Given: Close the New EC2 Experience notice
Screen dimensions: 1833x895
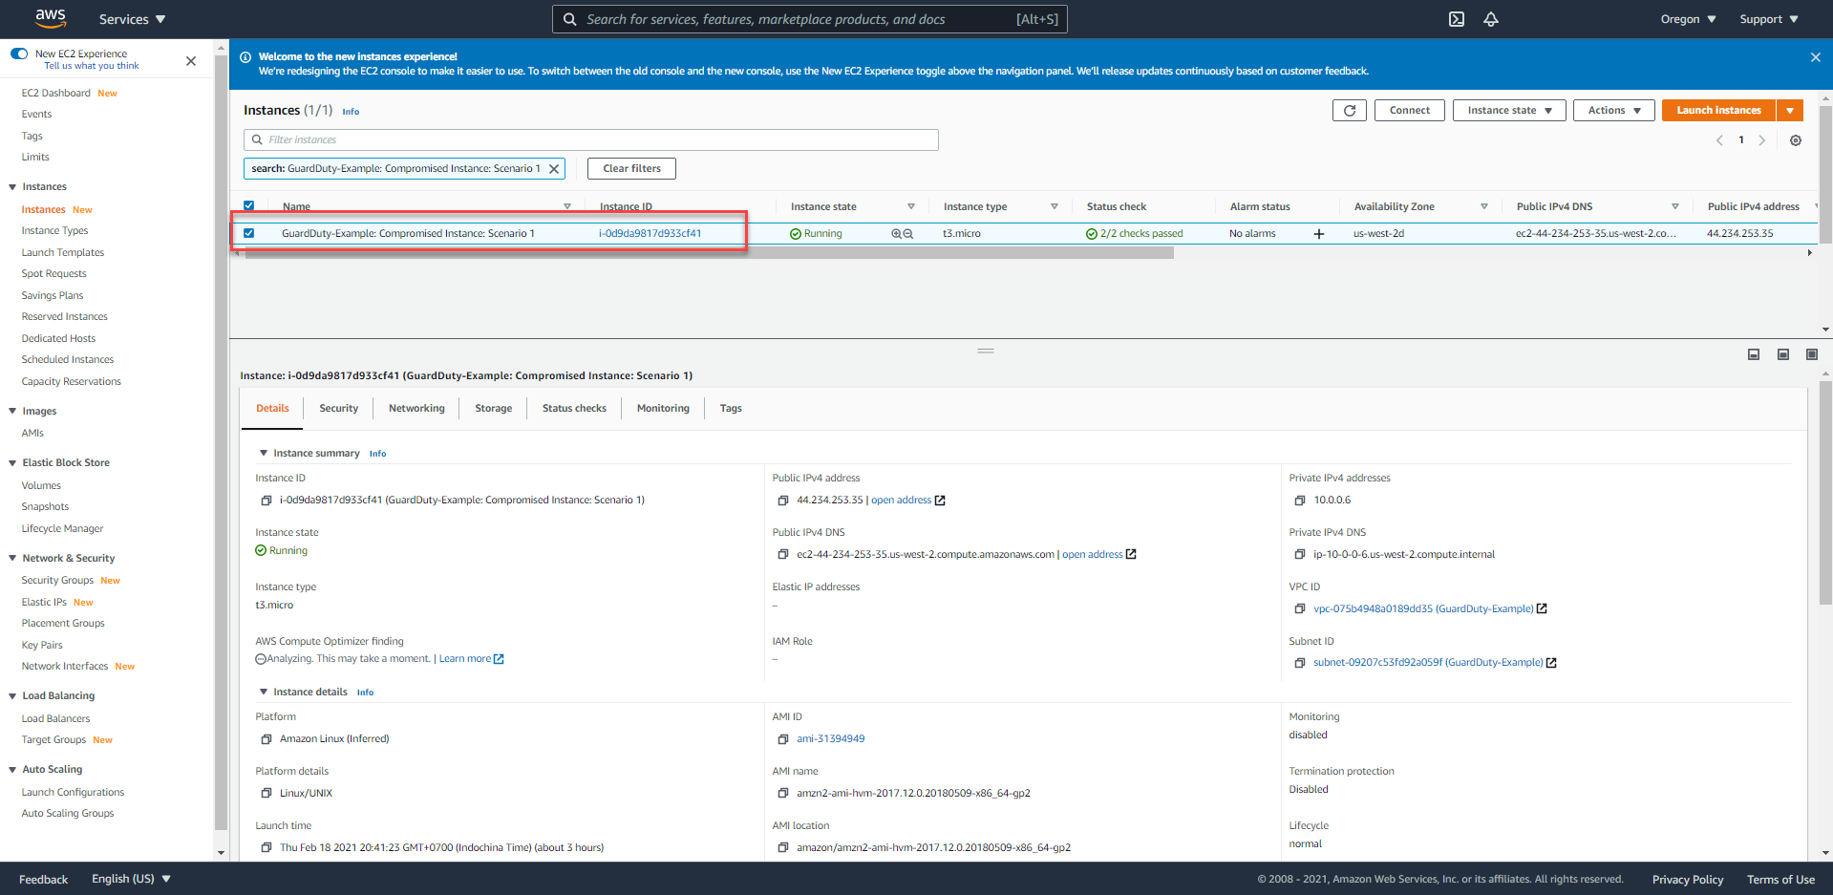Looking at the screenshot, I should 191,61.
